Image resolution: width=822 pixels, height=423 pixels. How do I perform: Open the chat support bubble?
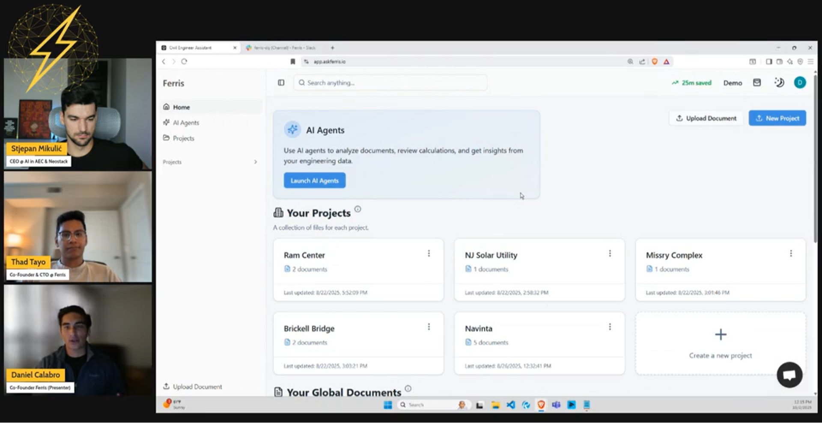789,375
